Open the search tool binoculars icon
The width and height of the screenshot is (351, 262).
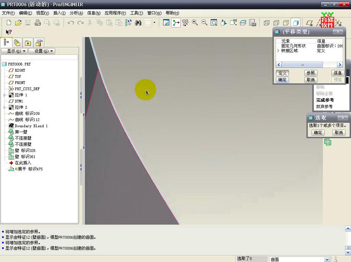point(138,23)
